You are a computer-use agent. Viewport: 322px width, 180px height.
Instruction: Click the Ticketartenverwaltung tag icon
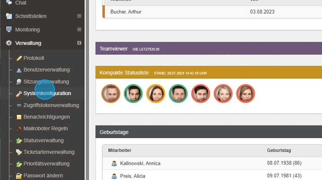click(x=19, y=152)
